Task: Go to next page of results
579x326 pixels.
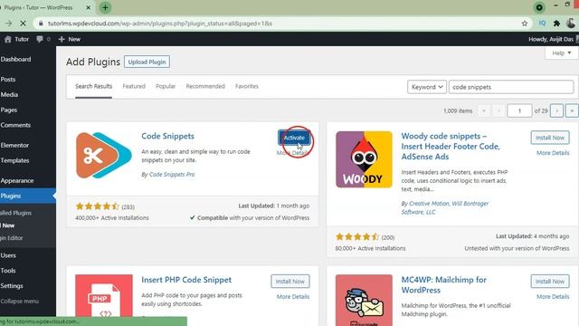Action: (x=556, y=110)
